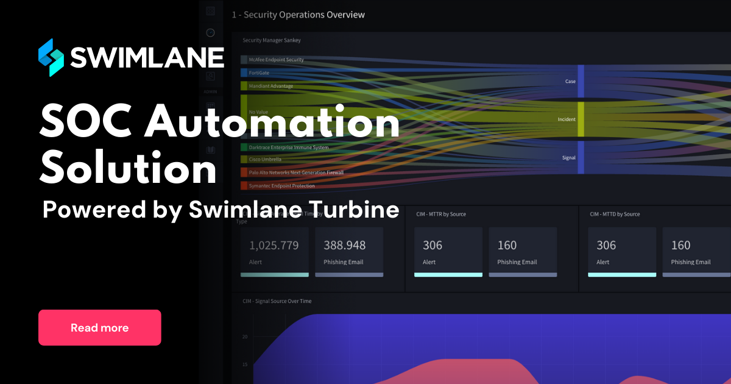Click the Security Manager Sankey panel title

click(x=272, y=40)
